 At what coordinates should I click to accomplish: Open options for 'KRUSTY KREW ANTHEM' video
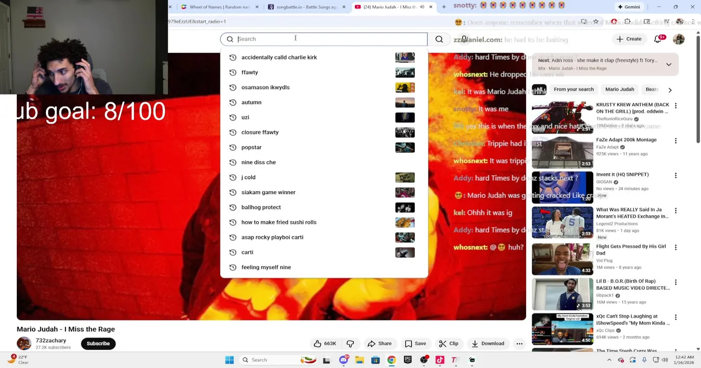[675, 106]
